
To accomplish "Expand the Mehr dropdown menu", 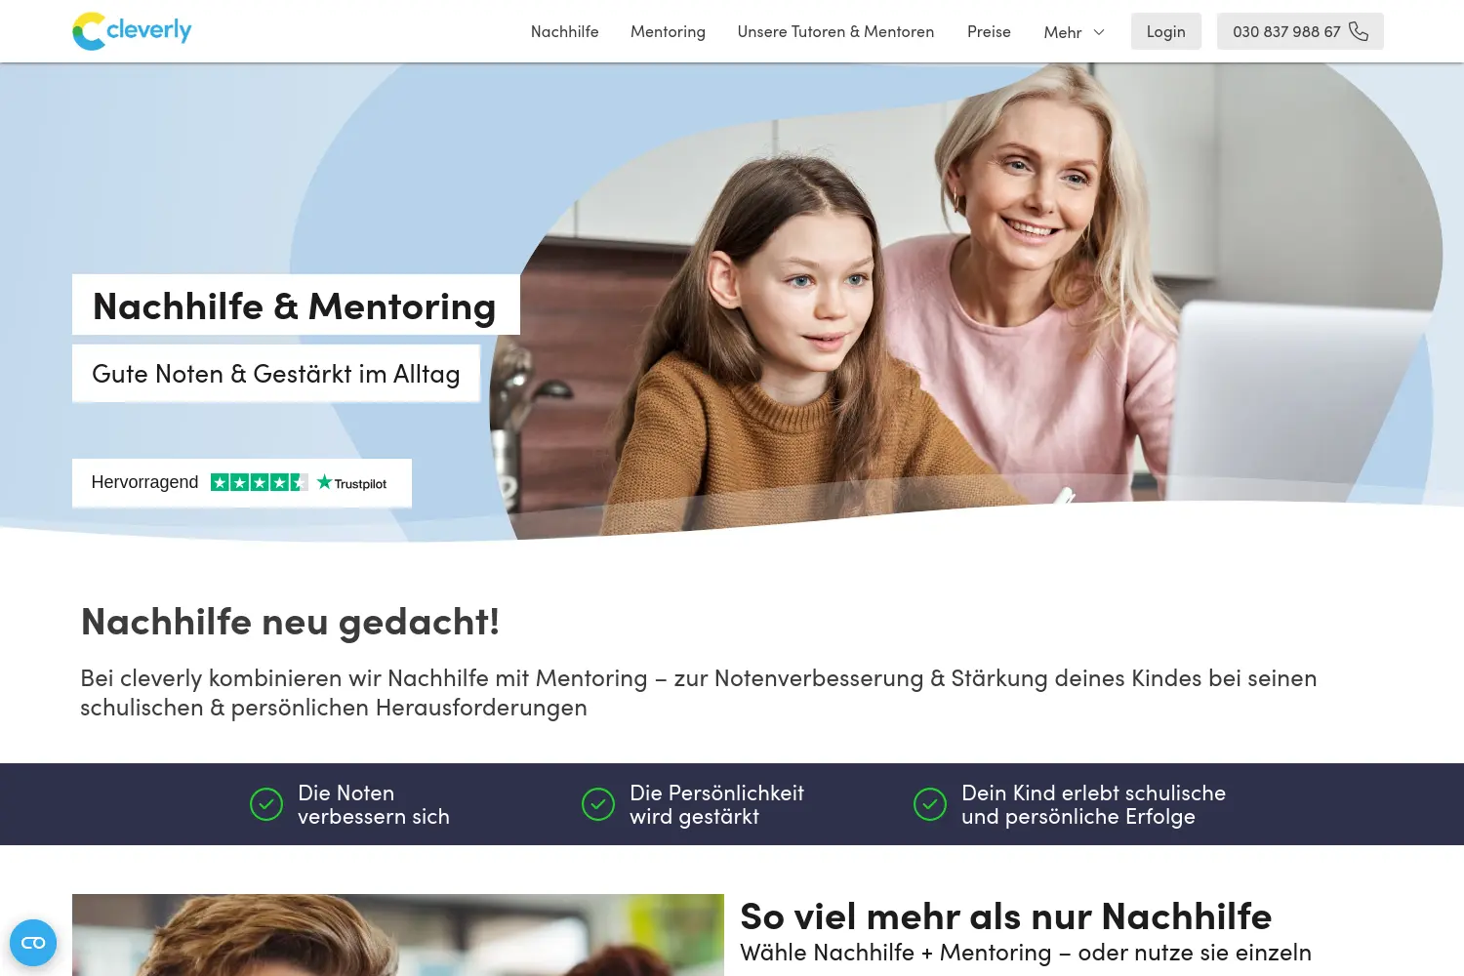I will pos(1074,32).
